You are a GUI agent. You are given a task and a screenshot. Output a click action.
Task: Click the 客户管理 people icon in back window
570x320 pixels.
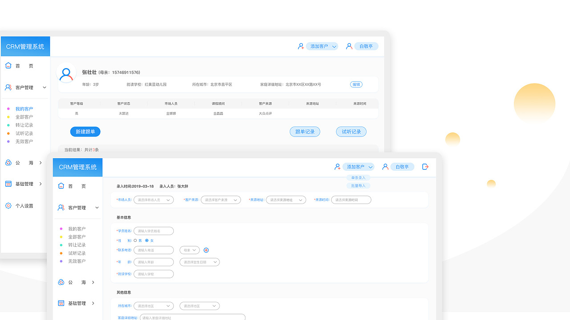8,88
